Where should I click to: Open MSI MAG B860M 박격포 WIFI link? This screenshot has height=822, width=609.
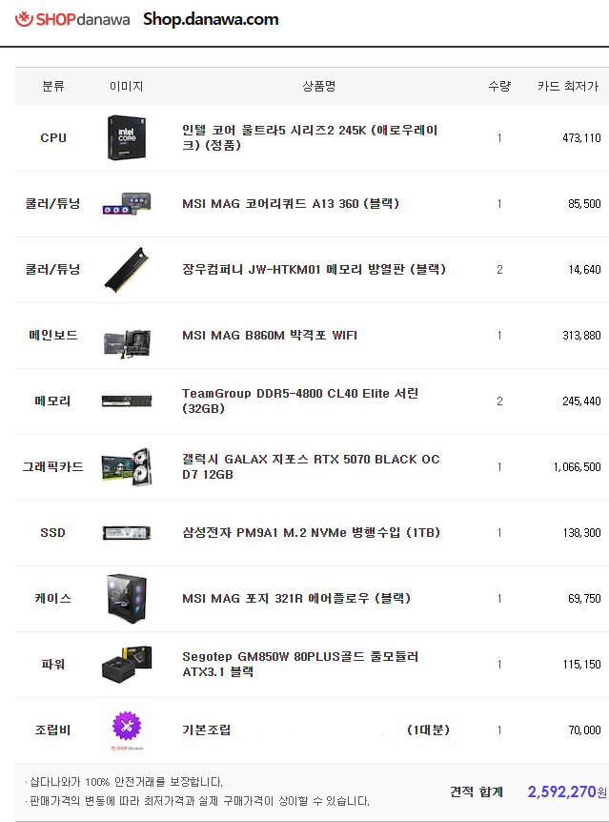coord(270,335)
